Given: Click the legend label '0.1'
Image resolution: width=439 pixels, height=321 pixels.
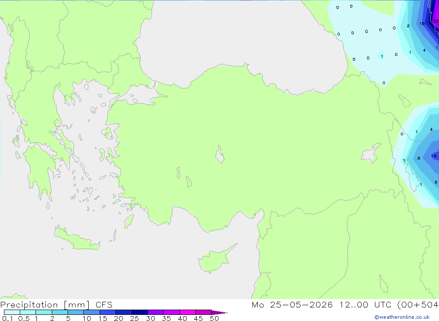Looking at the screenshot, I should point(7,318).
